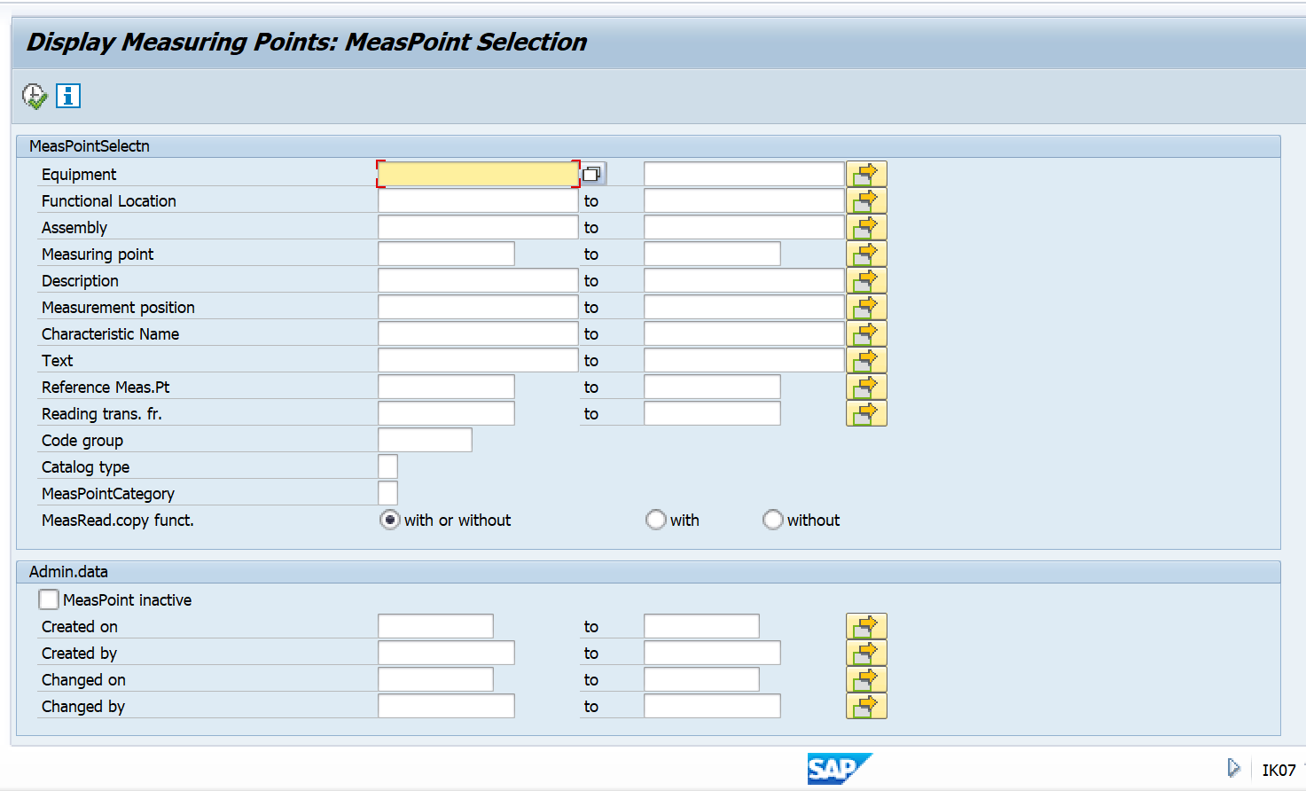Image resolution: width=1306 pixels, height=791 pixels.
Task: Open multiple selection for Measuring point
Action: (x=866, y=253)
